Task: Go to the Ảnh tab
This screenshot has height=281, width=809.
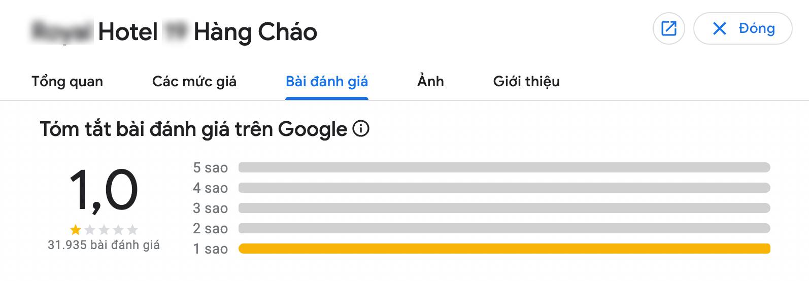Action: [430, 82]
